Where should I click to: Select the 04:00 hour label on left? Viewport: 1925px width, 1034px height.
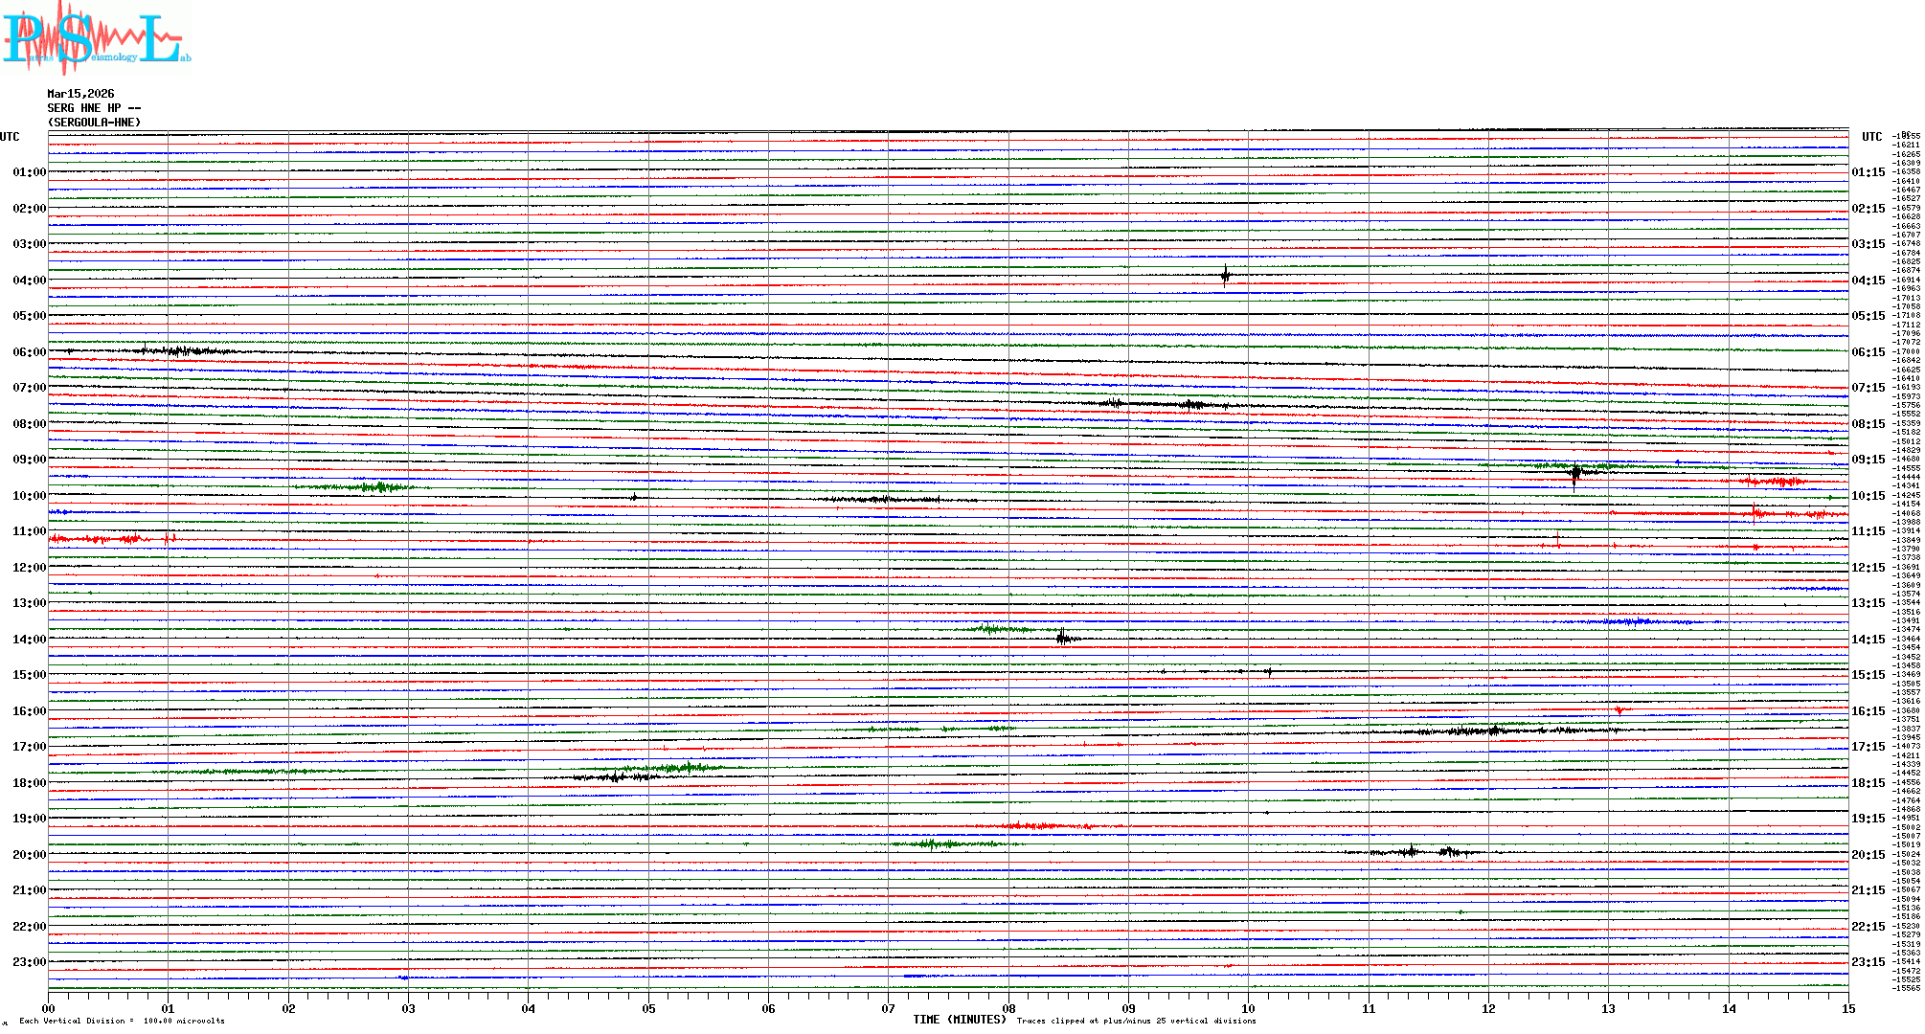point(29,281)
